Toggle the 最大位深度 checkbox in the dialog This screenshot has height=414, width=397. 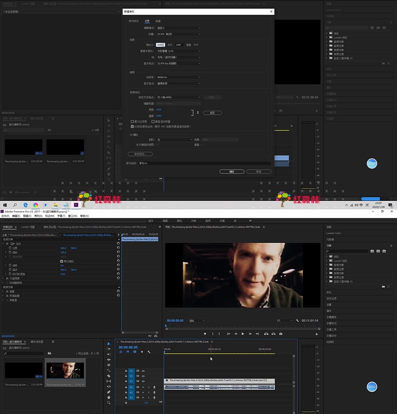[x=132, y=122]
